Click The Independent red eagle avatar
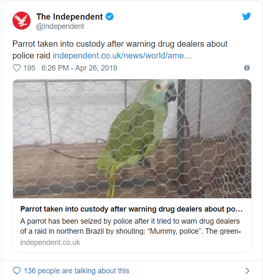 21,20
